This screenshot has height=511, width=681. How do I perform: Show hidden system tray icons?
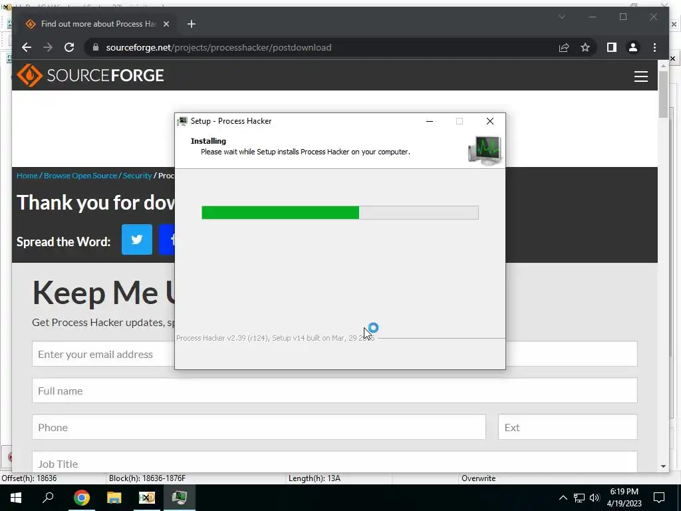[x=563, y=498]
